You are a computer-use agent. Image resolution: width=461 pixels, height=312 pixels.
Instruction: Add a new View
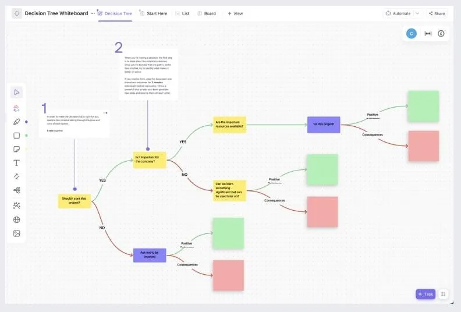[x=235, y=13]
